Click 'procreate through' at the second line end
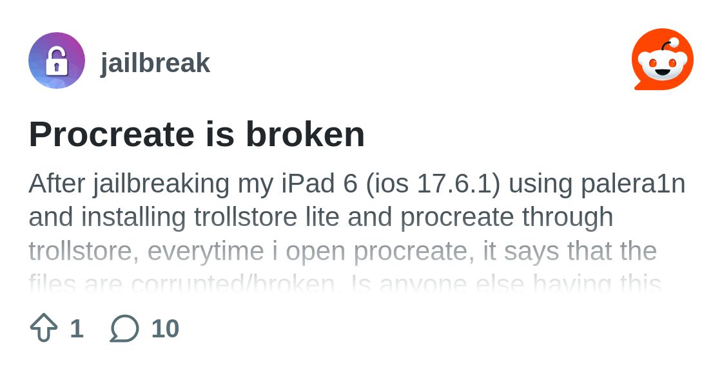The height and width of the screenshot is (376, 722). (x=507, y=218)
